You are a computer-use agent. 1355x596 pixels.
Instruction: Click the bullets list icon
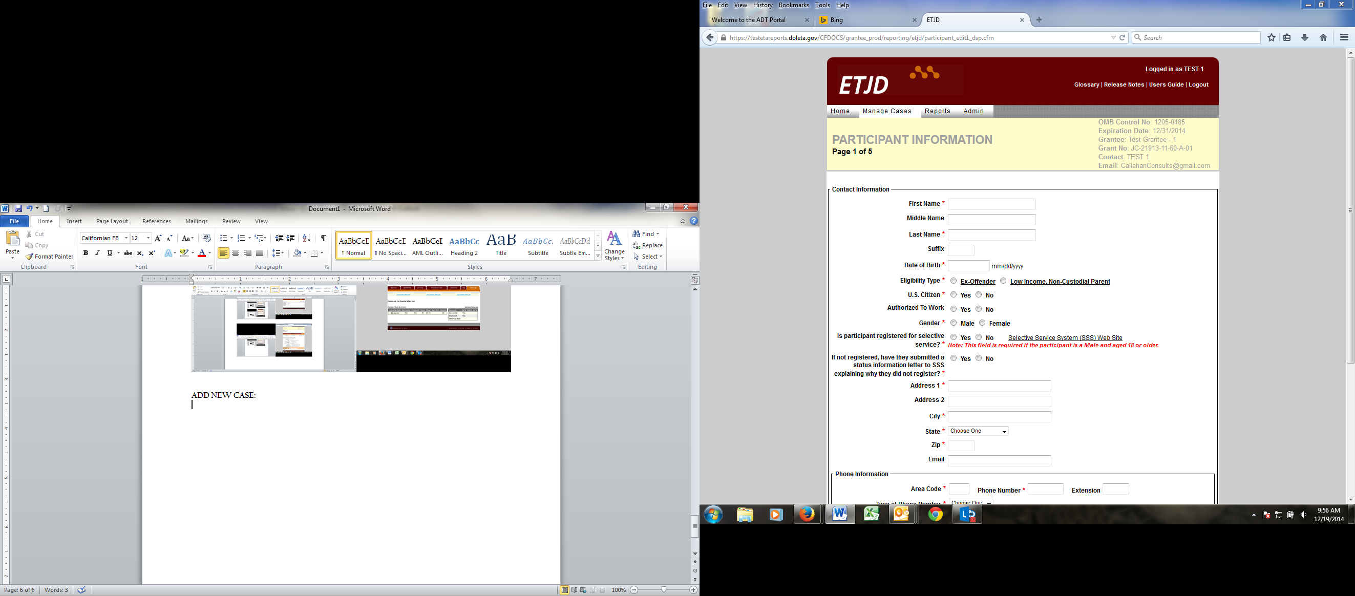click(224, 238)
